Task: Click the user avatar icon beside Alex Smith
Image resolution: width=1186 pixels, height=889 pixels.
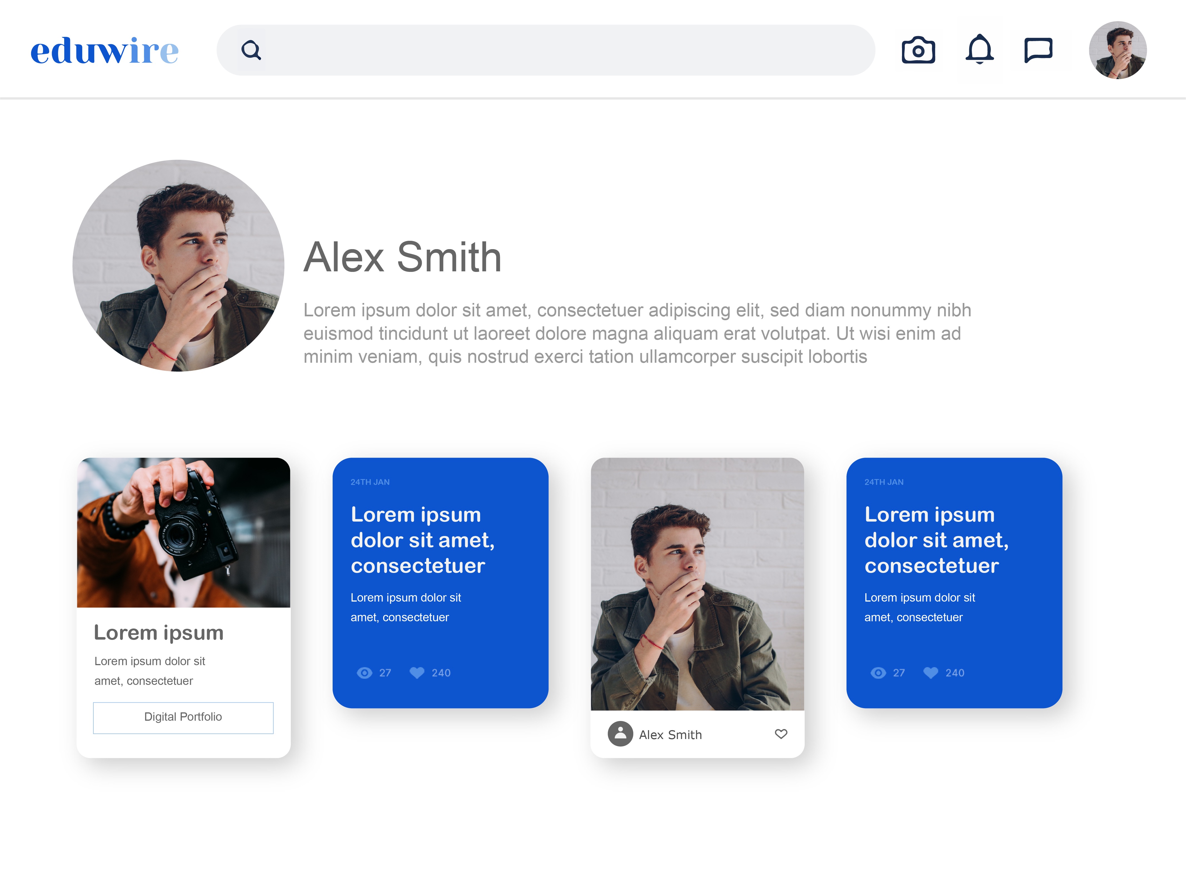Action: click(x=620, y=734)
